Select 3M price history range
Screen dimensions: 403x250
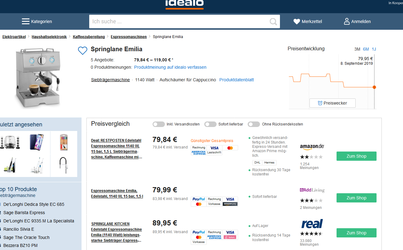357,49
